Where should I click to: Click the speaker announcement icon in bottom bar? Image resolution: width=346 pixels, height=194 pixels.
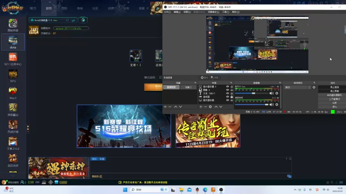(120, 182)
